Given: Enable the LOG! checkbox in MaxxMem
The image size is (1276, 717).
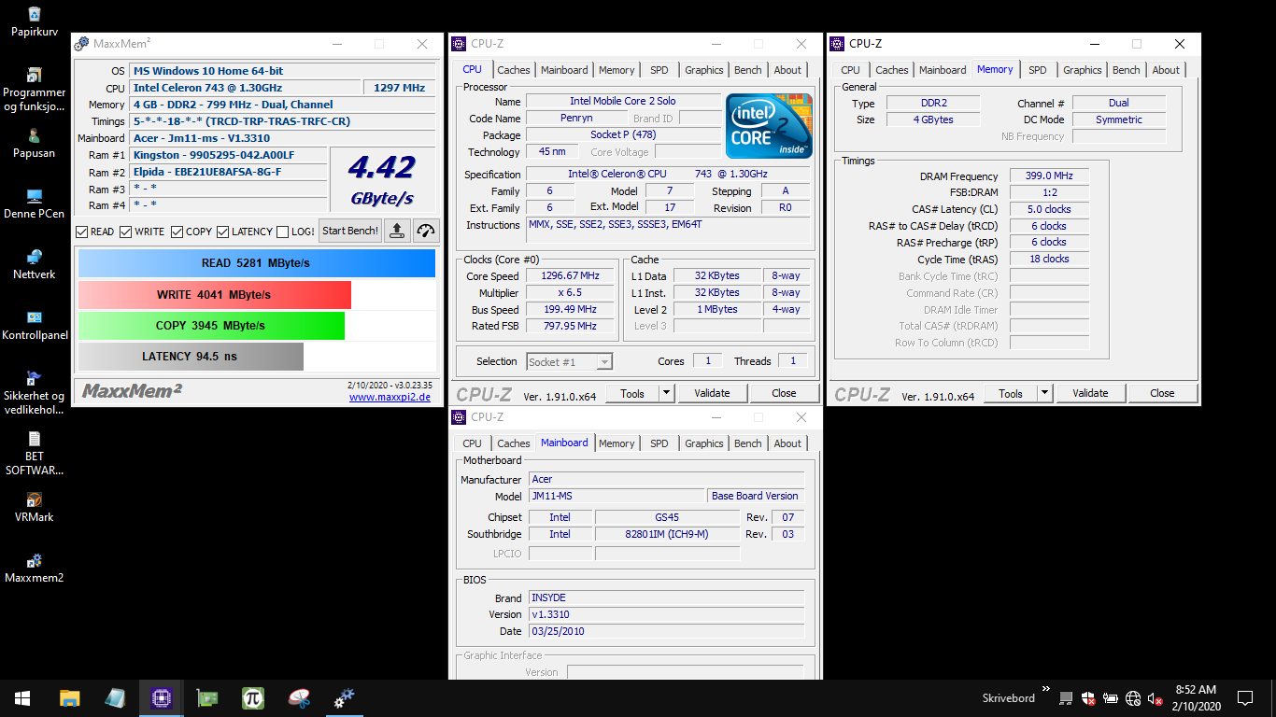Looking at the screenshot, I should (283, 232).
